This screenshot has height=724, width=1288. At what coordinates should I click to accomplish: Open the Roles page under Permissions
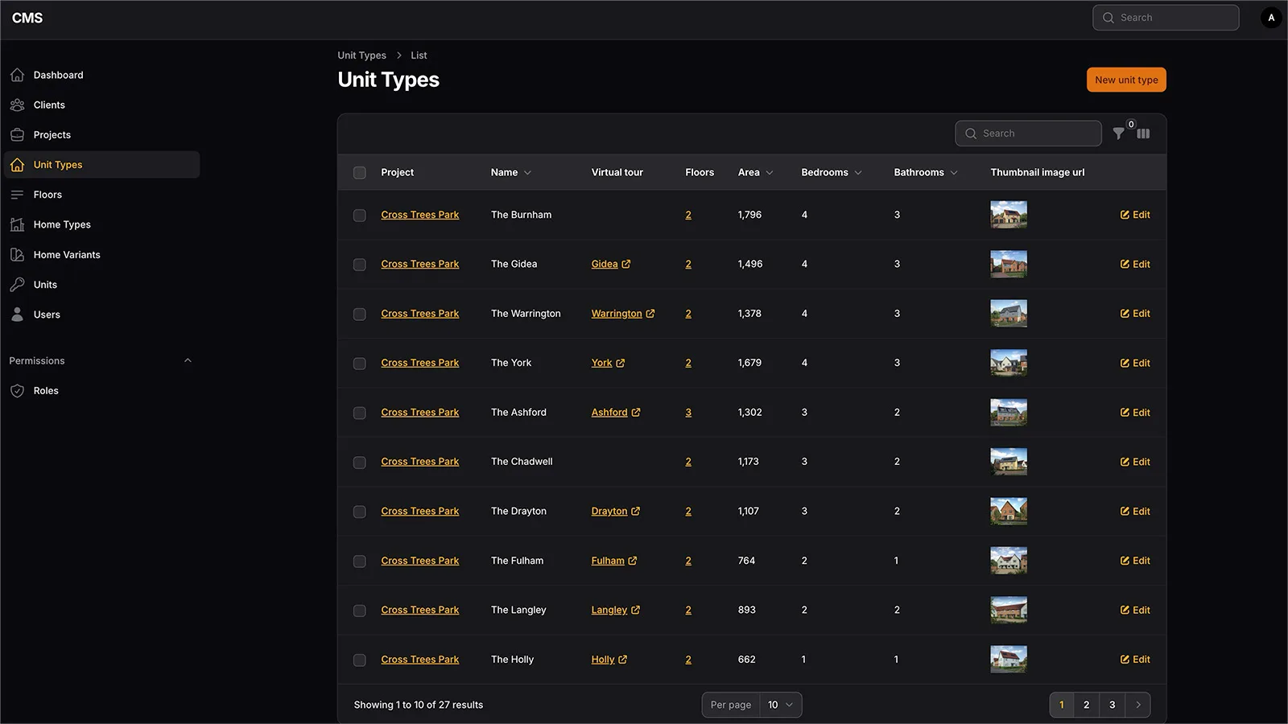46,390
